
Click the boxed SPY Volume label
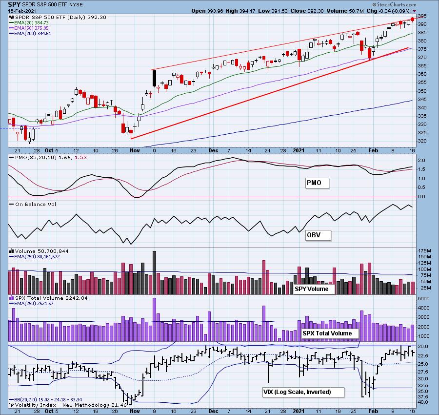(314, 289)
